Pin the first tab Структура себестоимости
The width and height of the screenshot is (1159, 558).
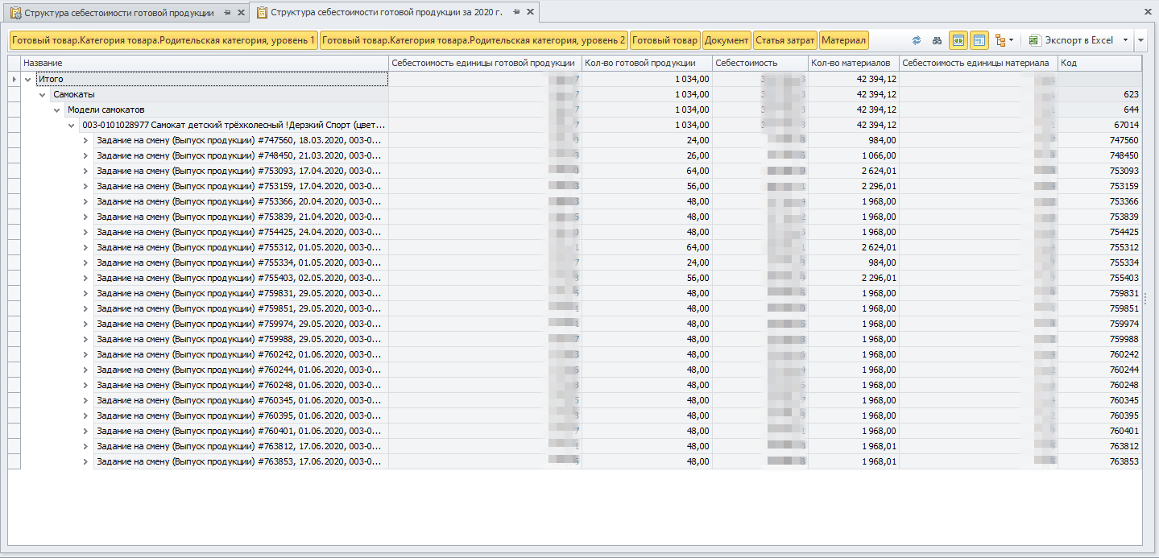227,13
